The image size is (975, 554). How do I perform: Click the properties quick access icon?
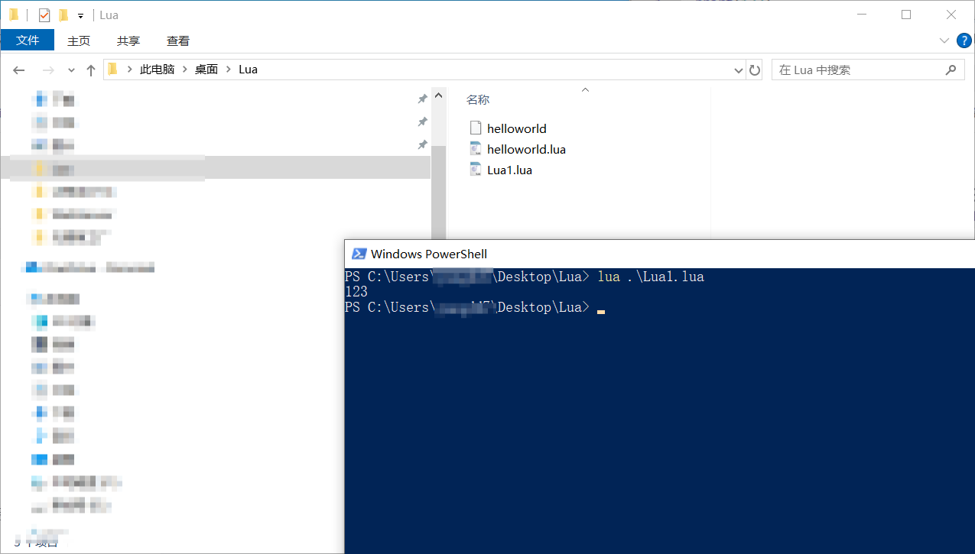[44, 15]
